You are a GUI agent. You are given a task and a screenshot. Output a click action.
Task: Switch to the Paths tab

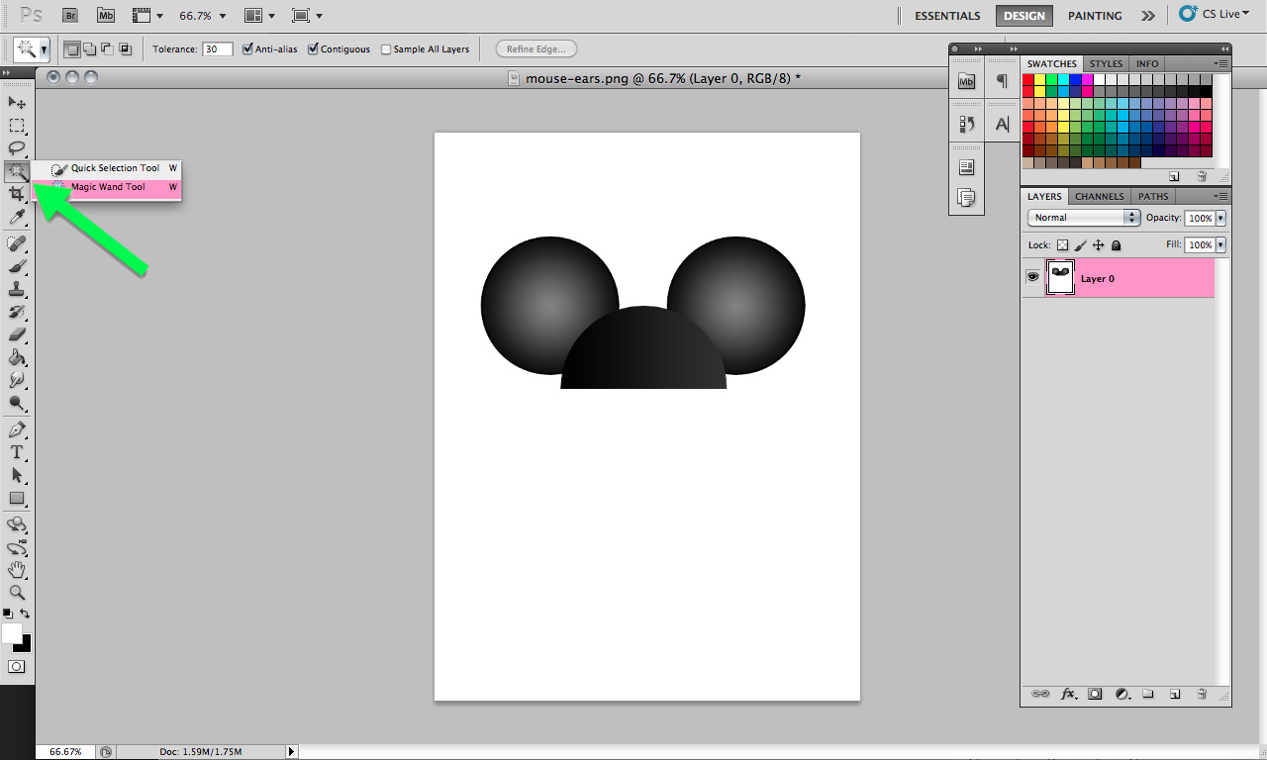pos(1153,196)
